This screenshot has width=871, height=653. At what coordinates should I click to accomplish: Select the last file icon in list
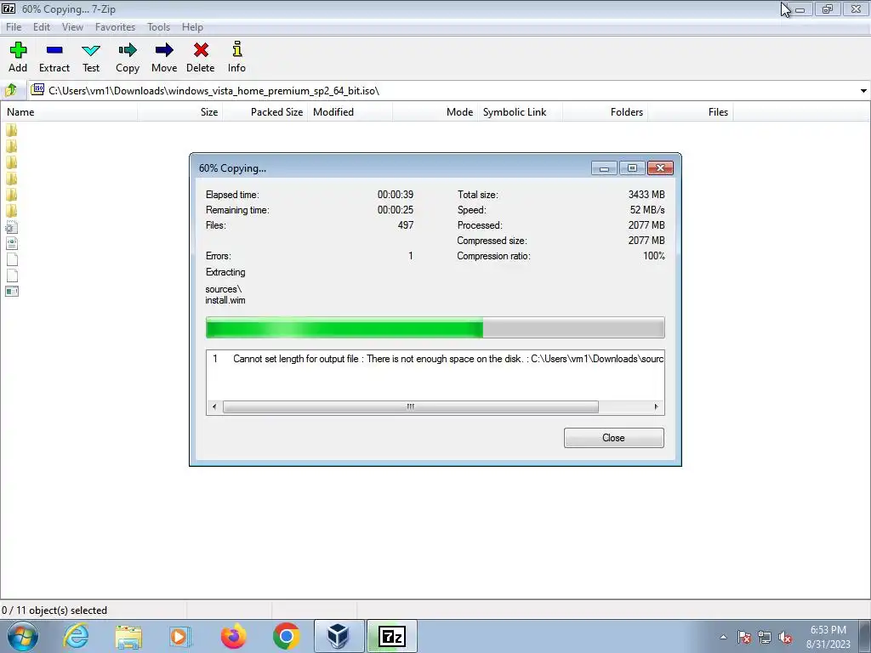click(x=12, y=292)
